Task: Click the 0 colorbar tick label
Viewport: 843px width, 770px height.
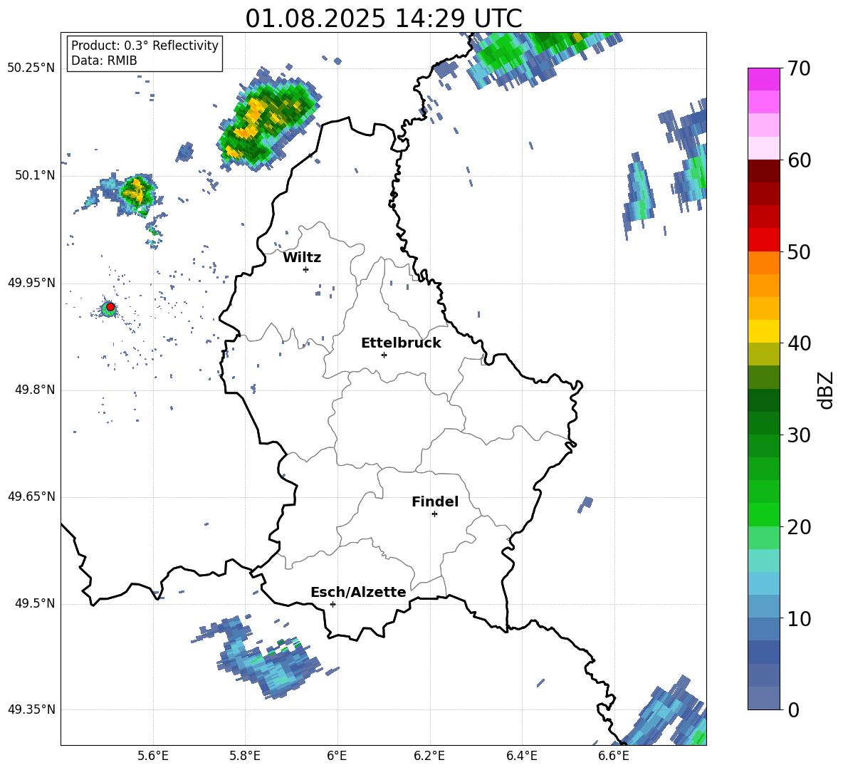Action: click(793, 709)
